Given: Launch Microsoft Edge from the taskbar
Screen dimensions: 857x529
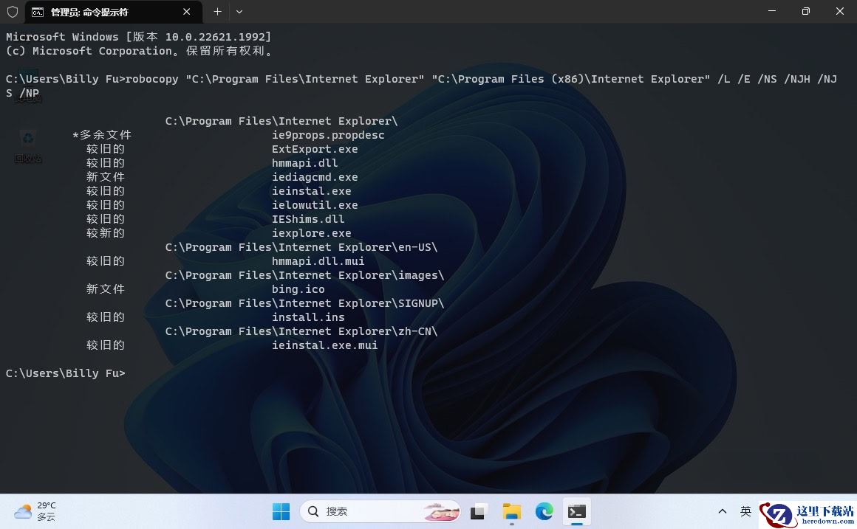Looking at the screenshot, I should point(544,511).
